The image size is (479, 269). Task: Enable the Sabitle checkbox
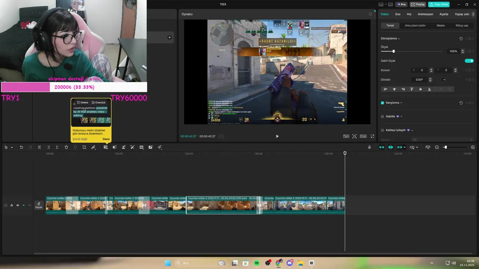pyautogui.click(x=382, y=117)
